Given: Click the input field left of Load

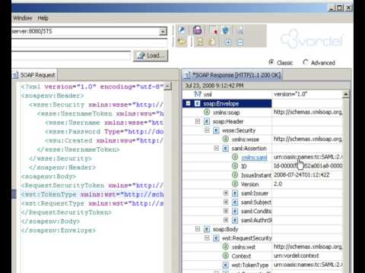Looking at the screenshot, I should coord(71,56).
